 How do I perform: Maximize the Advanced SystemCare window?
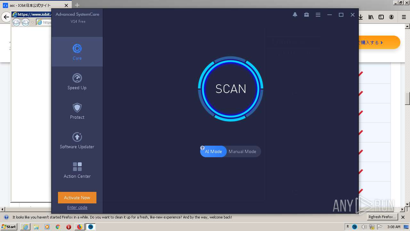(341, 15)
